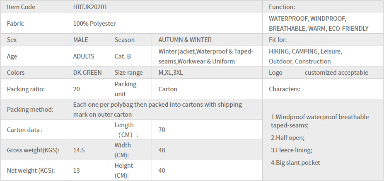Click the Function header cell
Screen dimensions: 384x181
(x=282, y=7)
